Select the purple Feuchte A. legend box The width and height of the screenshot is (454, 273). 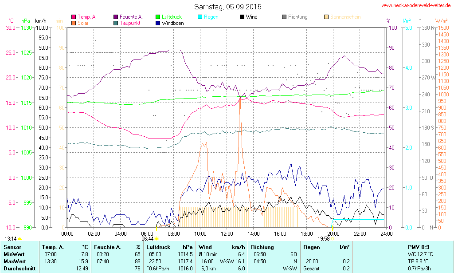click(116, 17)
